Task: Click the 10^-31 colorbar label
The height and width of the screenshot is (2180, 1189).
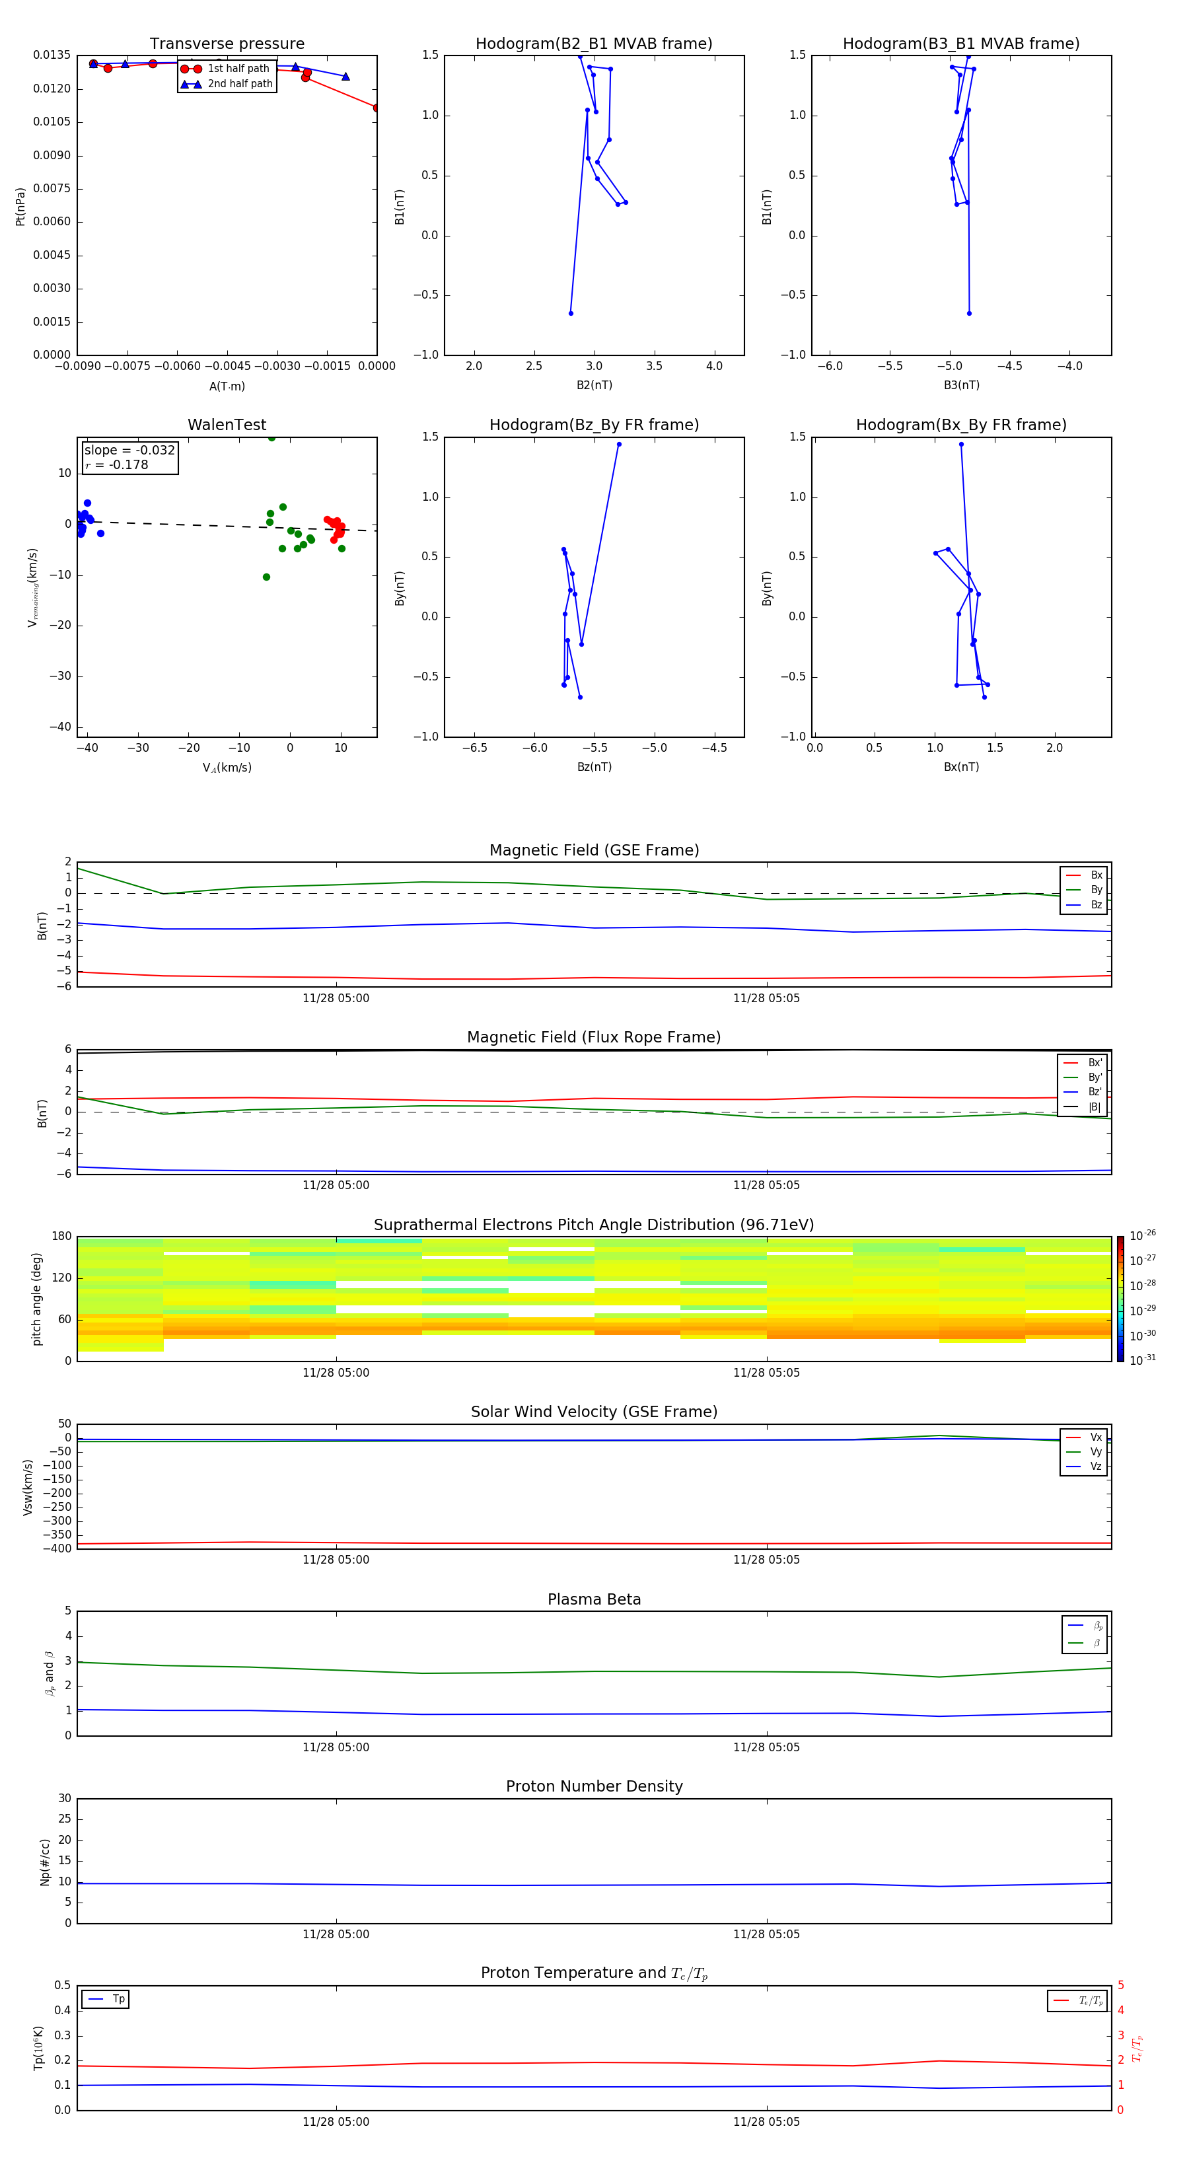Action: [x=1143, y=1360]
